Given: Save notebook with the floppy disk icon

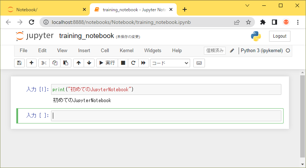Looking at the screenshot, I should (19, 63).
